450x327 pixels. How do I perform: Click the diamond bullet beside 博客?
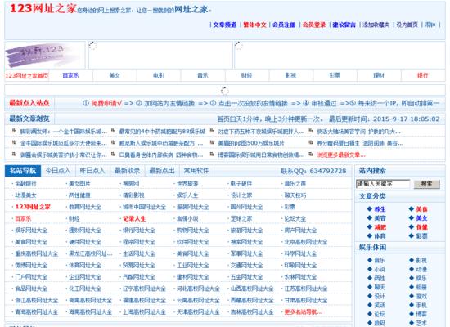[x=412, y=314]
